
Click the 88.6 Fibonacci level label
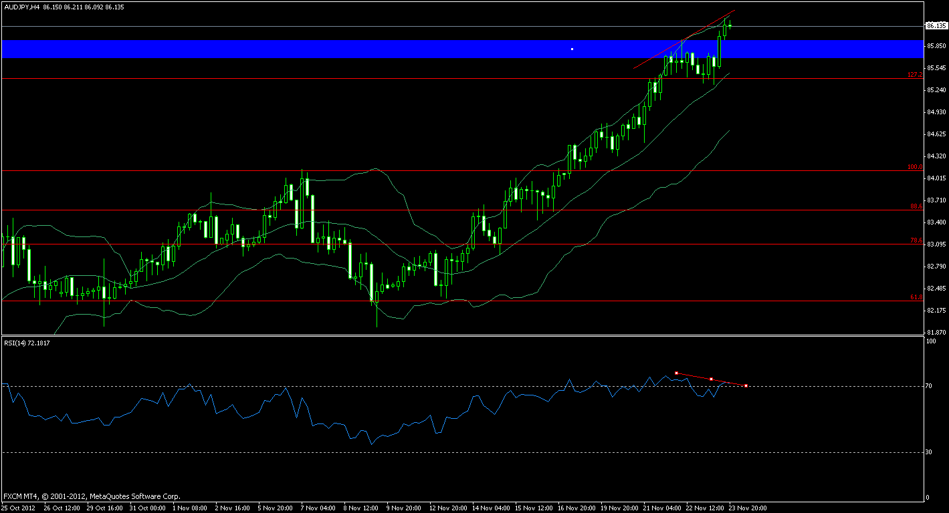916,206
